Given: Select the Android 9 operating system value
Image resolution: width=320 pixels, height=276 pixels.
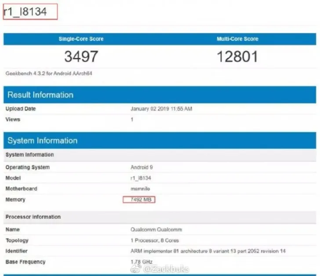Looking at the screenshot, I should point(142,167).
